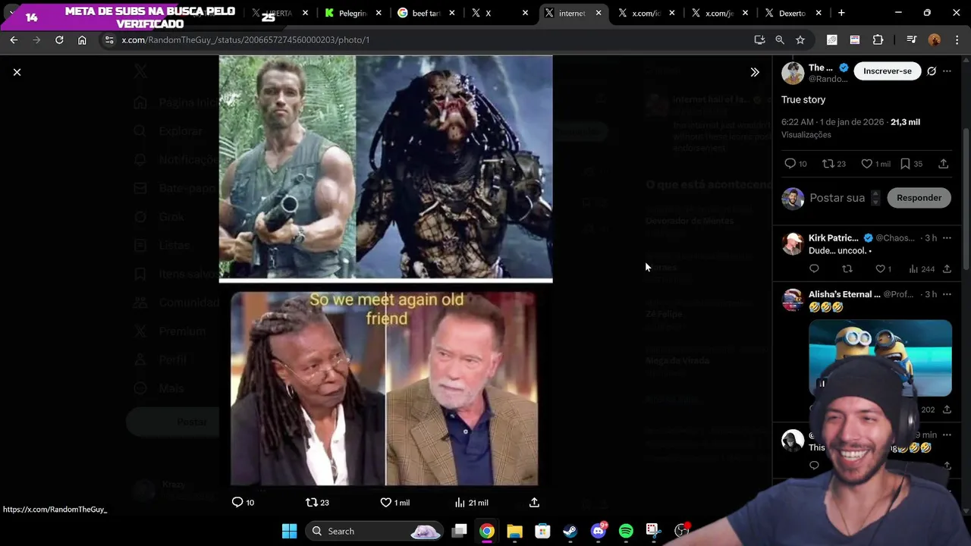This screenshot has height=546, width=971.
Task: Open the minions GIF thumbnail in Alisha's reply
Action: [880, 358]
